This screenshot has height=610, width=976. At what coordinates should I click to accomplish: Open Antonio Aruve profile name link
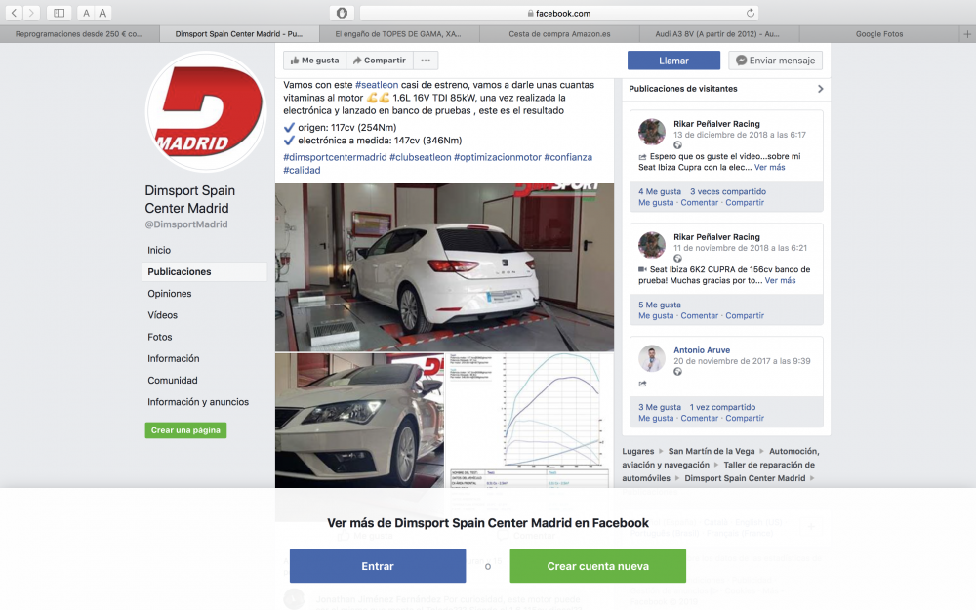click(702, 350)
